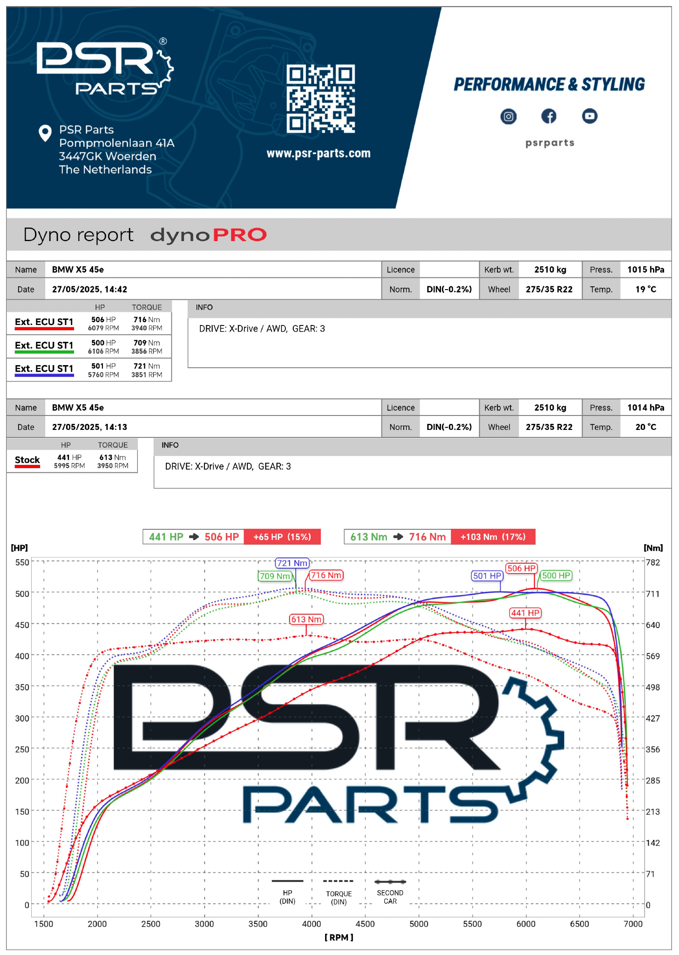Click the green swatch under Ext. ECU ST1

[x=44, y=353]
